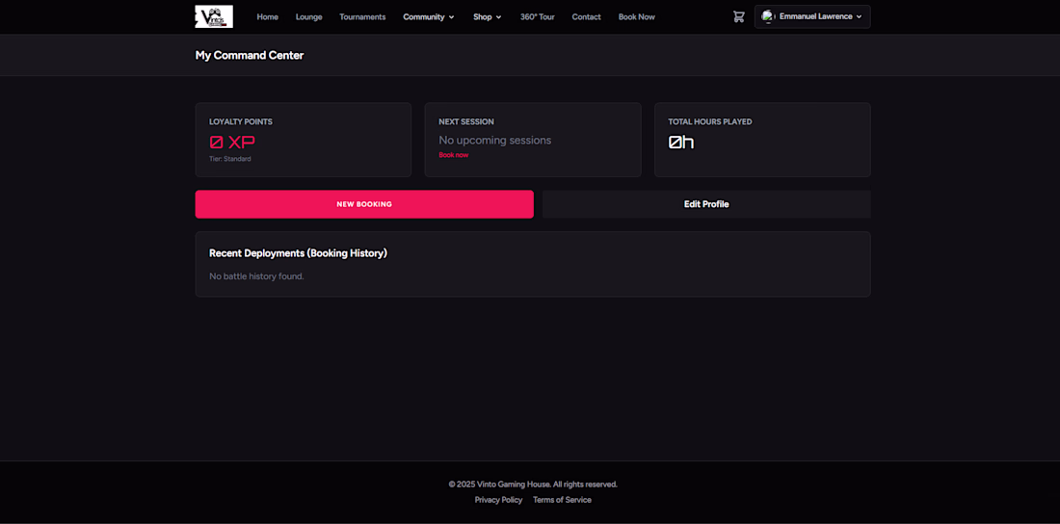Go to the Home page
Viewport: 1060px width, 524px height.
267,17
